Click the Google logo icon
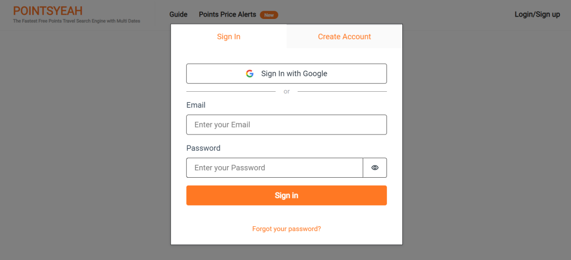This screenshot has width=571, height=260. click(250, 74)
